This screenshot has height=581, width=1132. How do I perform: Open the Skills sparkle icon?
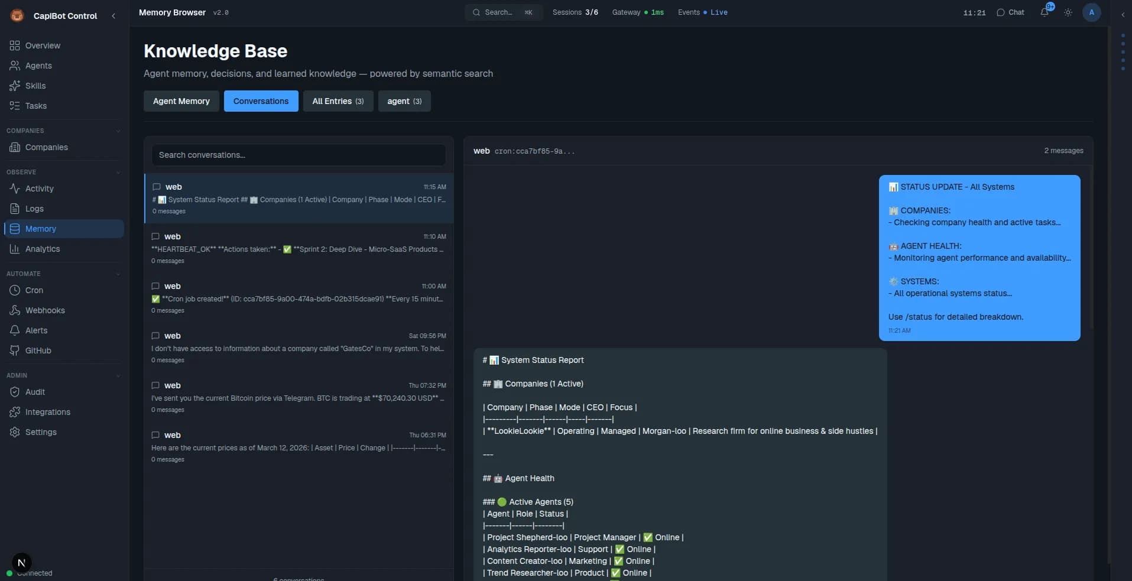[x=15, y=86]
